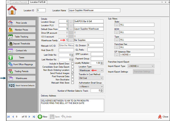Click the house location icon
Screen dimensions: 170x121
[x=12, y=10]
